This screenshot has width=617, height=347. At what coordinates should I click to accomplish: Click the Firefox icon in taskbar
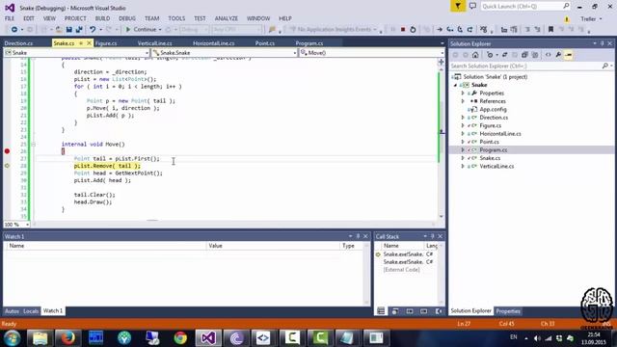click(x=67, y=338)
